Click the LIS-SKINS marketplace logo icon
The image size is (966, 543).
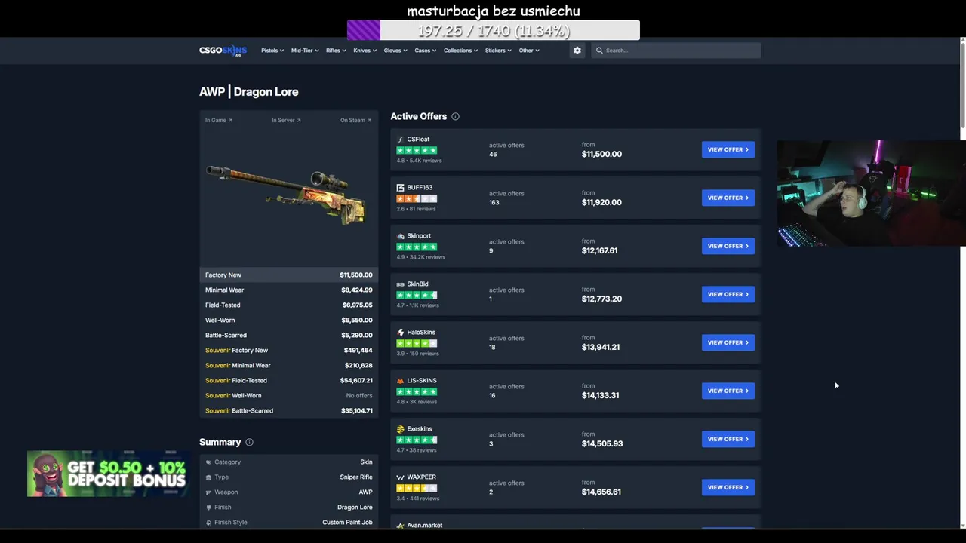401,381
